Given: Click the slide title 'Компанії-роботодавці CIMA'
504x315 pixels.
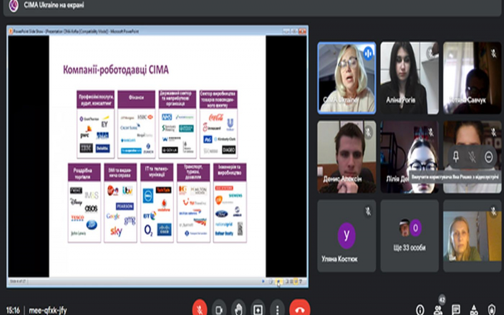Looking at the screenshot, I should point(116,70).
